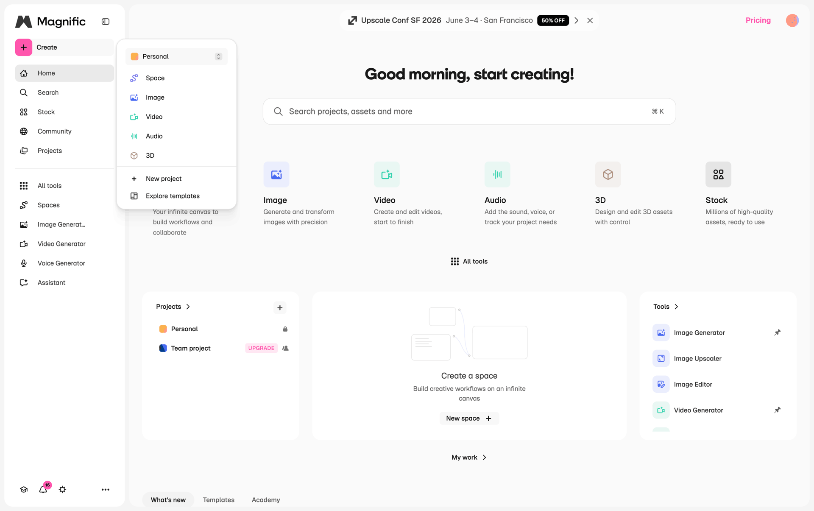Viewport: 814px width, 511px height.
Task: Open Home in the sidebar
Action: point(64,73)
